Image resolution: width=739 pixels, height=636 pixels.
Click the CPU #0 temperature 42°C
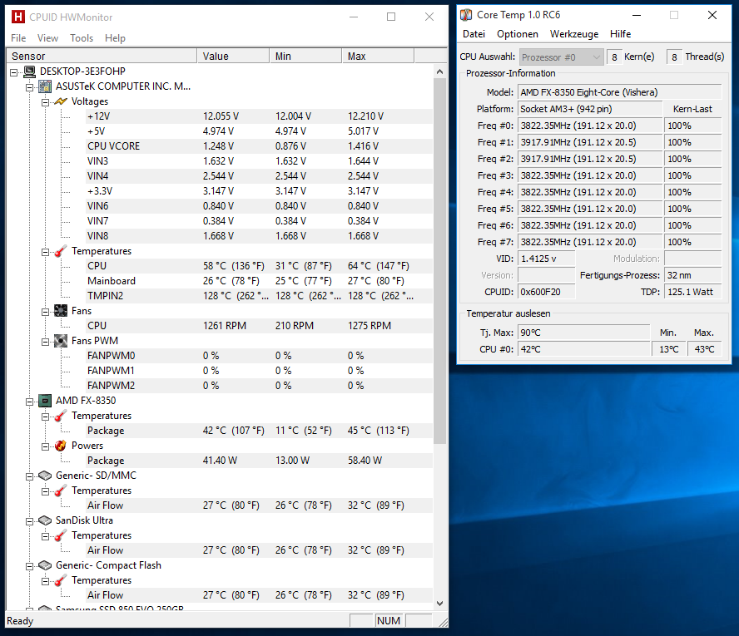(584, 349)
